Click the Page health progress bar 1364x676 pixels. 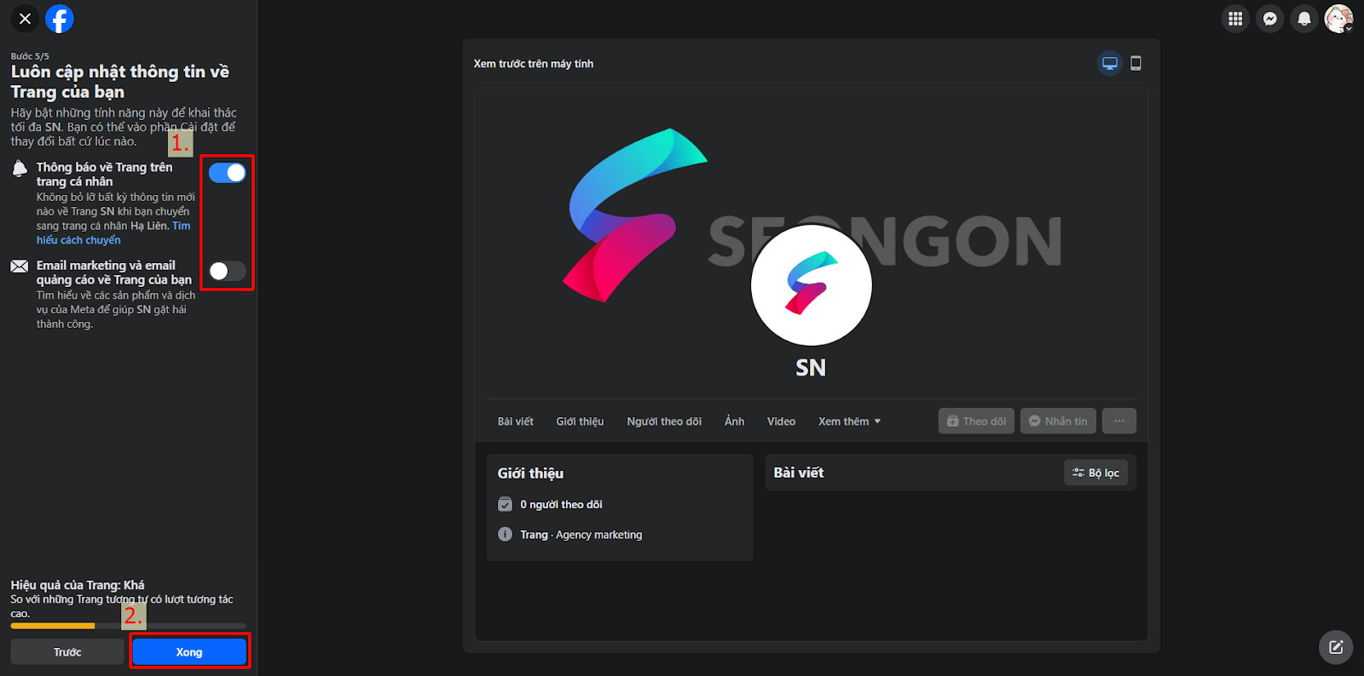point(128,626)
